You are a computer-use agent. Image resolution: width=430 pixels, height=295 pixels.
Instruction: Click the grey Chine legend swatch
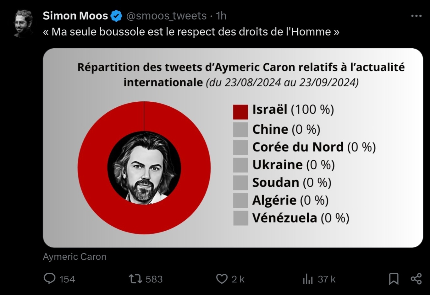coord(240,130)
